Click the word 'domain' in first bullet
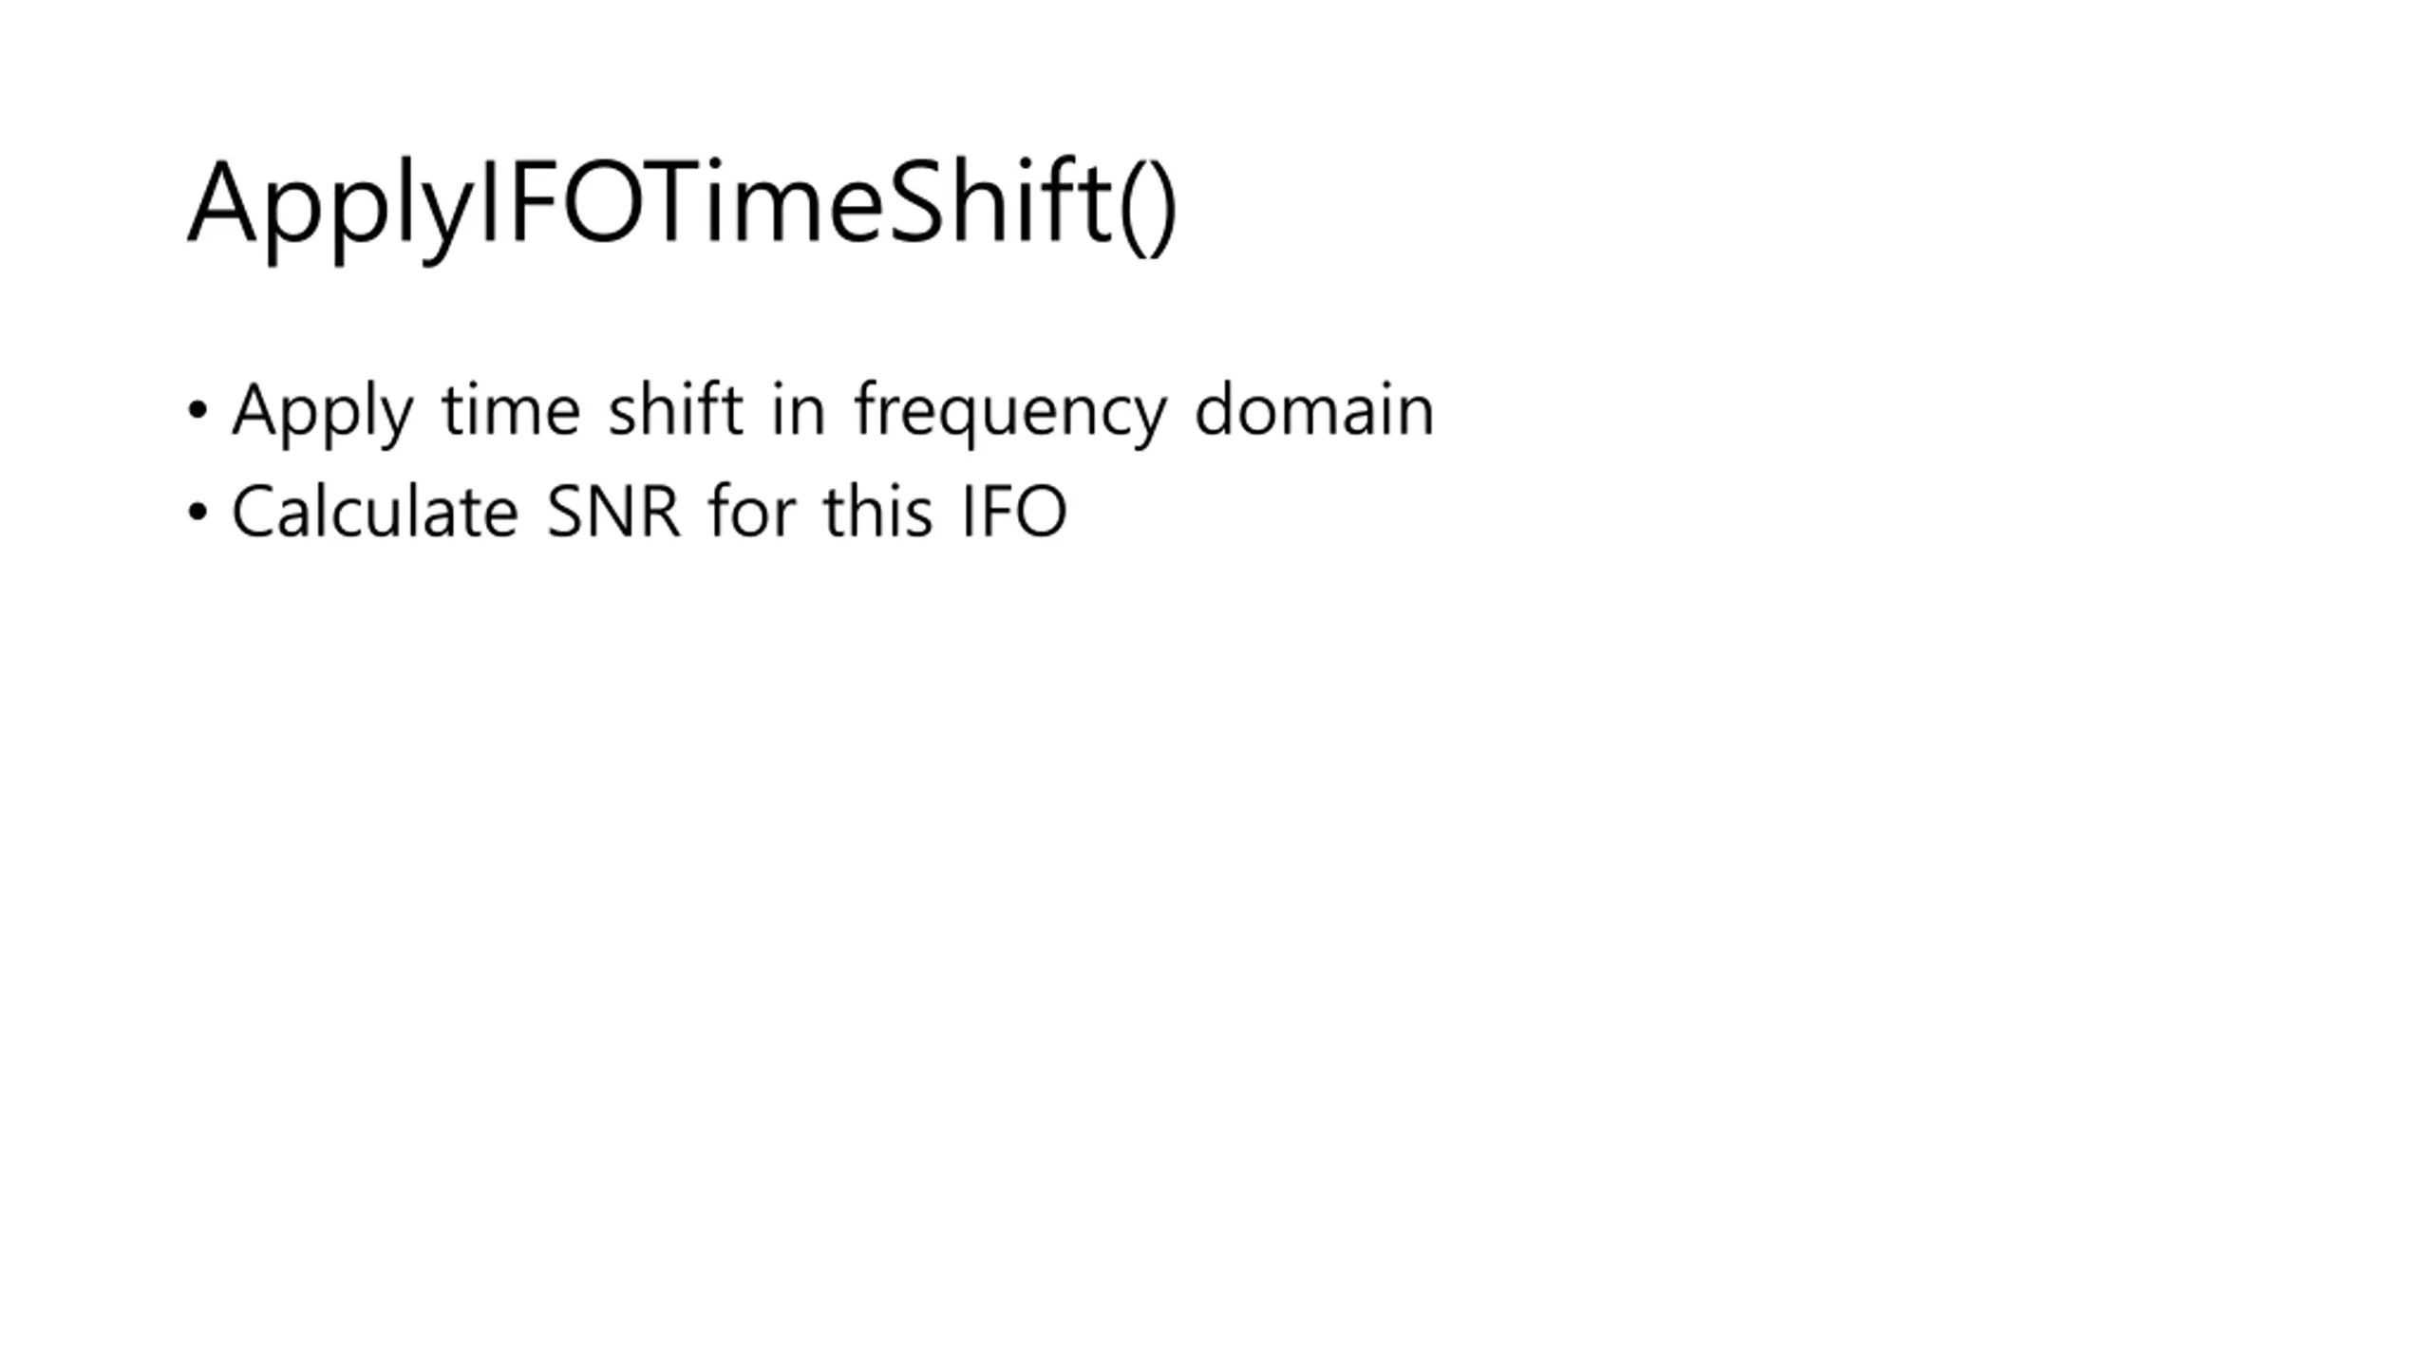 1314,408
